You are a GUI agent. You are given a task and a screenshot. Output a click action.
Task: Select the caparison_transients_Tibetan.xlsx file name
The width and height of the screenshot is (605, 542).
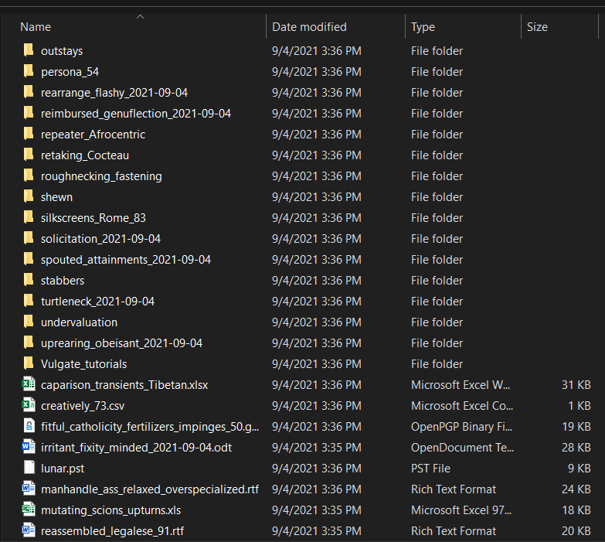(124, 385)
